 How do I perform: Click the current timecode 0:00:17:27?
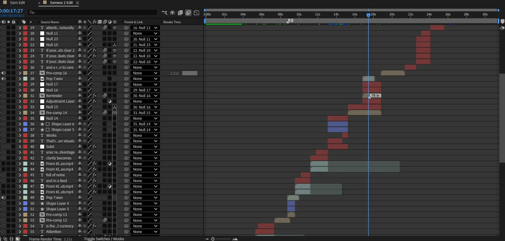coord(12,11)
